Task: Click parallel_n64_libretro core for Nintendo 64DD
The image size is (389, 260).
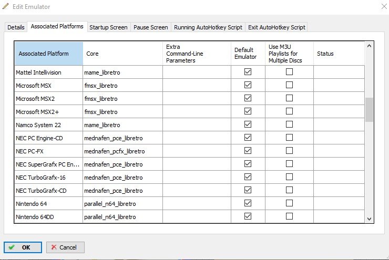Action: (123, 217)
